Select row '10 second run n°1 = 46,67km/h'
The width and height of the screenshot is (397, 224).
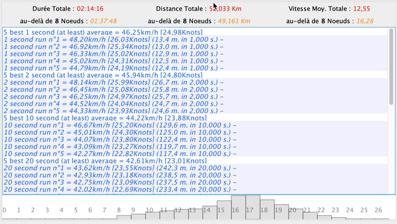(x=195, y=125)
